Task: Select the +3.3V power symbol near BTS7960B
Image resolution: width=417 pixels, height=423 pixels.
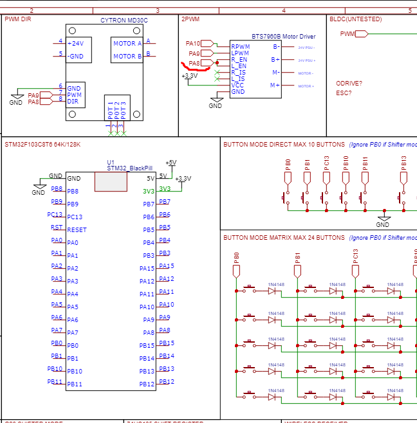Action: click(190, 76)
